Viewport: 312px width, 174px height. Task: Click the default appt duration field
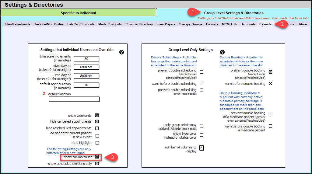(x=86, y=85)
